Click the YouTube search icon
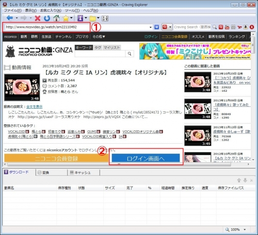 227,27
